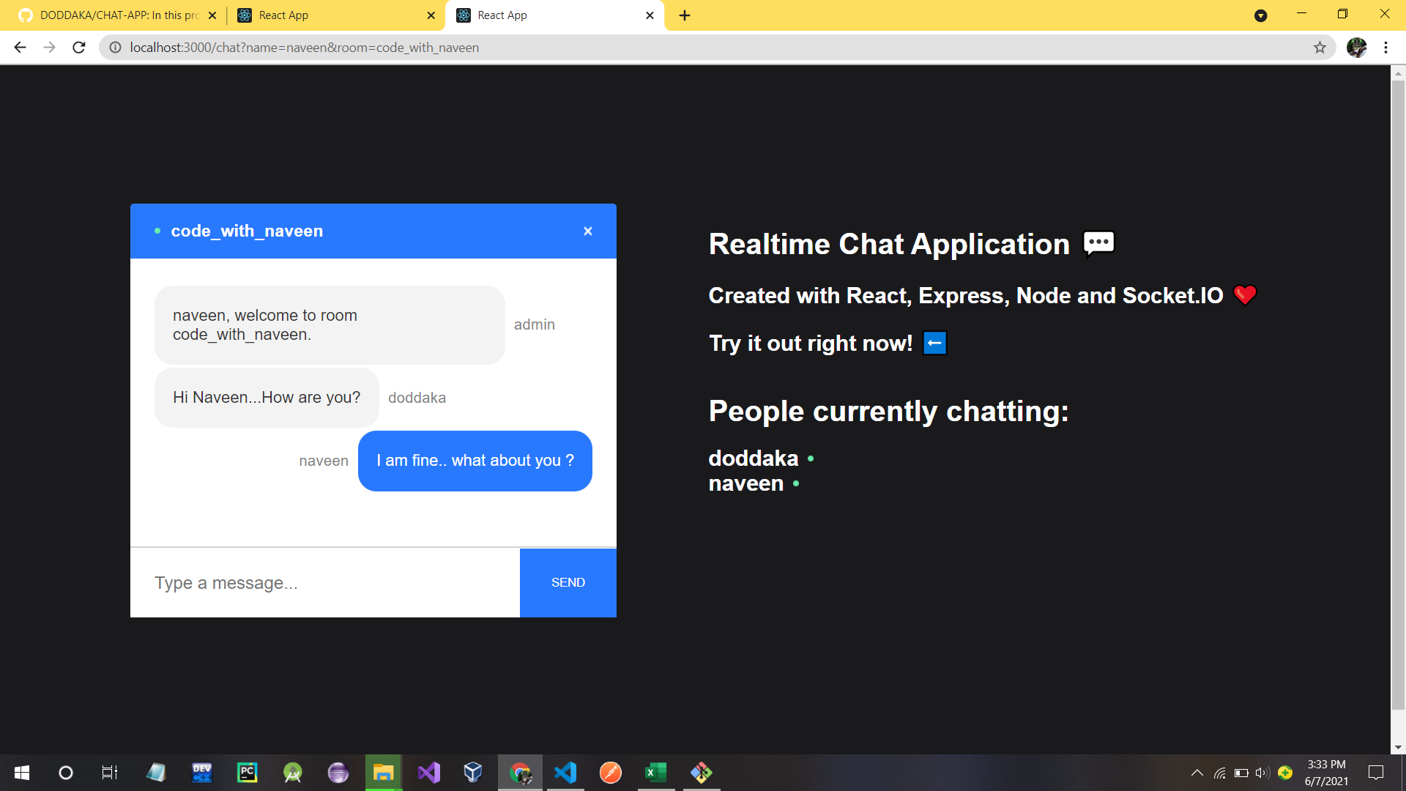Open the Action Center notifications

click(1375, 773)
